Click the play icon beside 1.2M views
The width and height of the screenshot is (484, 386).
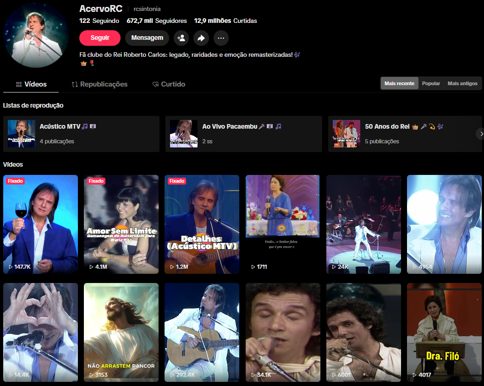coord(172,266)
